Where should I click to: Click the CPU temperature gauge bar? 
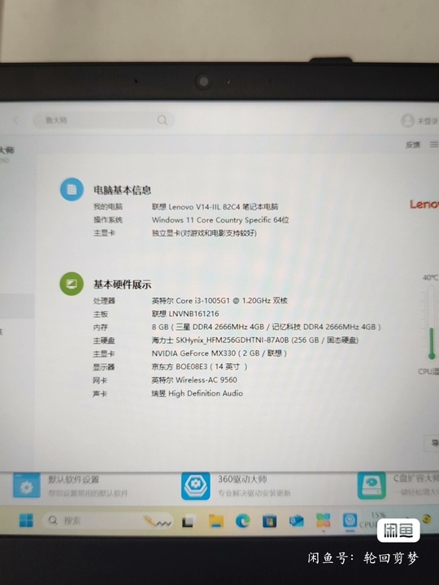tap(431, 323)
